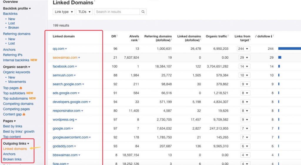Open the first Anchors sidebar link under Backlink profile

(x=9, y=49)
